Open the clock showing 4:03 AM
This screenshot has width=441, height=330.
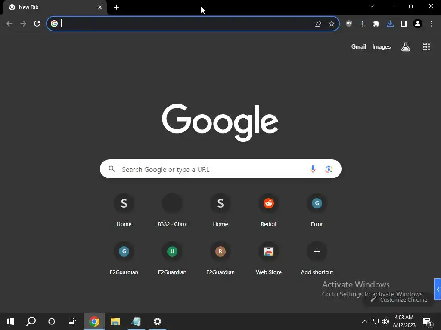pos(404,321)
